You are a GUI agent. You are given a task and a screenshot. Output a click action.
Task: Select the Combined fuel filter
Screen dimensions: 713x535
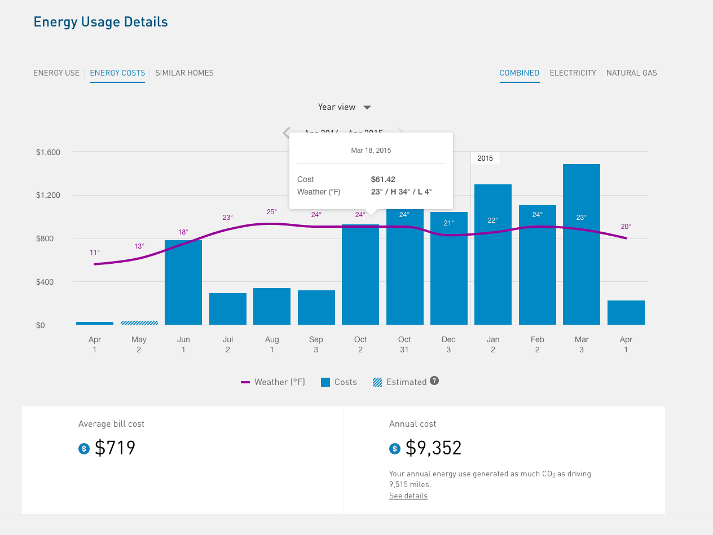pos(520,73)
